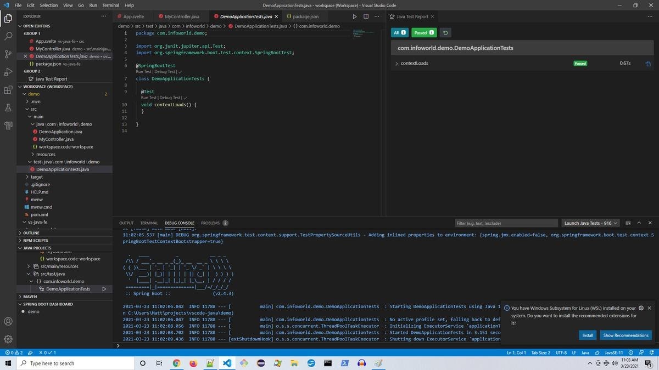Maximize the panel with the chevron toggle
The image size is (659, 370).
click(639, 223)
